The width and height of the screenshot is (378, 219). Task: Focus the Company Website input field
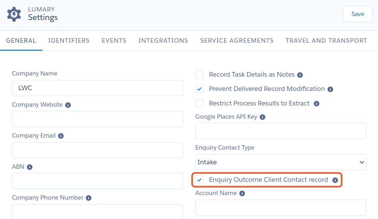point(98,119)
